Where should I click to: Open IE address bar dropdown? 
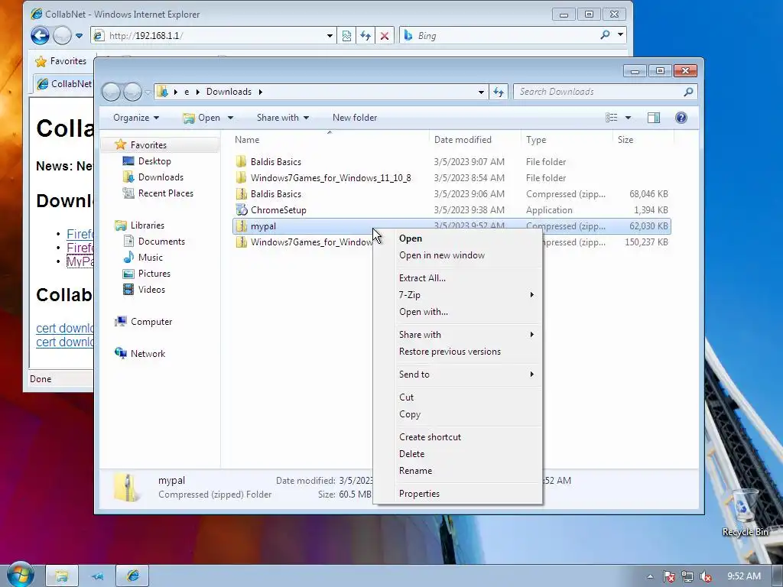coord(330,36)
